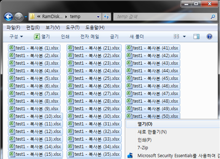Expand the 구성 organize dropdown

point(16,36)
